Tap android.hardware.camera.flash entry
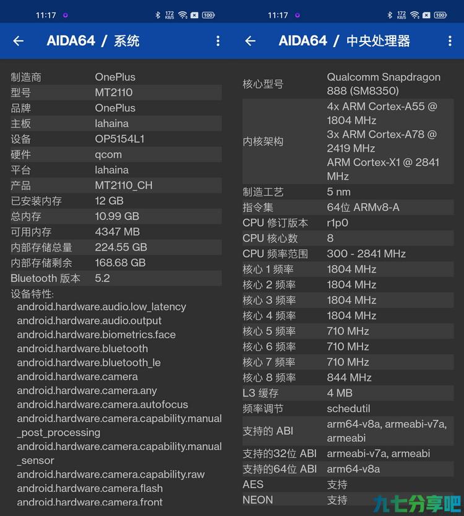Screen dimensions: 464x516 pos(90,488)
